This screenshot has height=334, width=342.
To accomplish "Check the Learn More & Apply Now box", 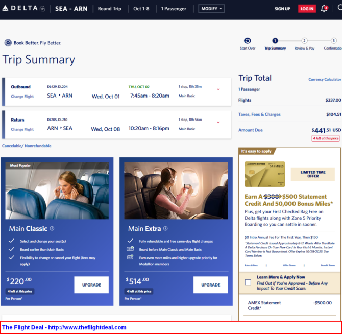I will click(x=248, y=282).
